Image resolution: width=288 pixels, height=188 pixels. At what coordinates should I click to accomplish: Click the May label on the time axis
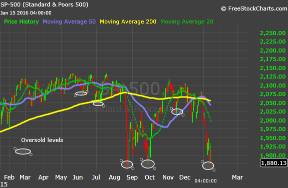pyautogui.click(x=61, y=177)
